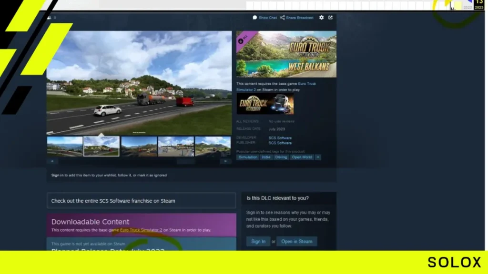Screen dimensions: 488x274
Task: Open the SCS Software franchise banner
Action: click(141, 201)
